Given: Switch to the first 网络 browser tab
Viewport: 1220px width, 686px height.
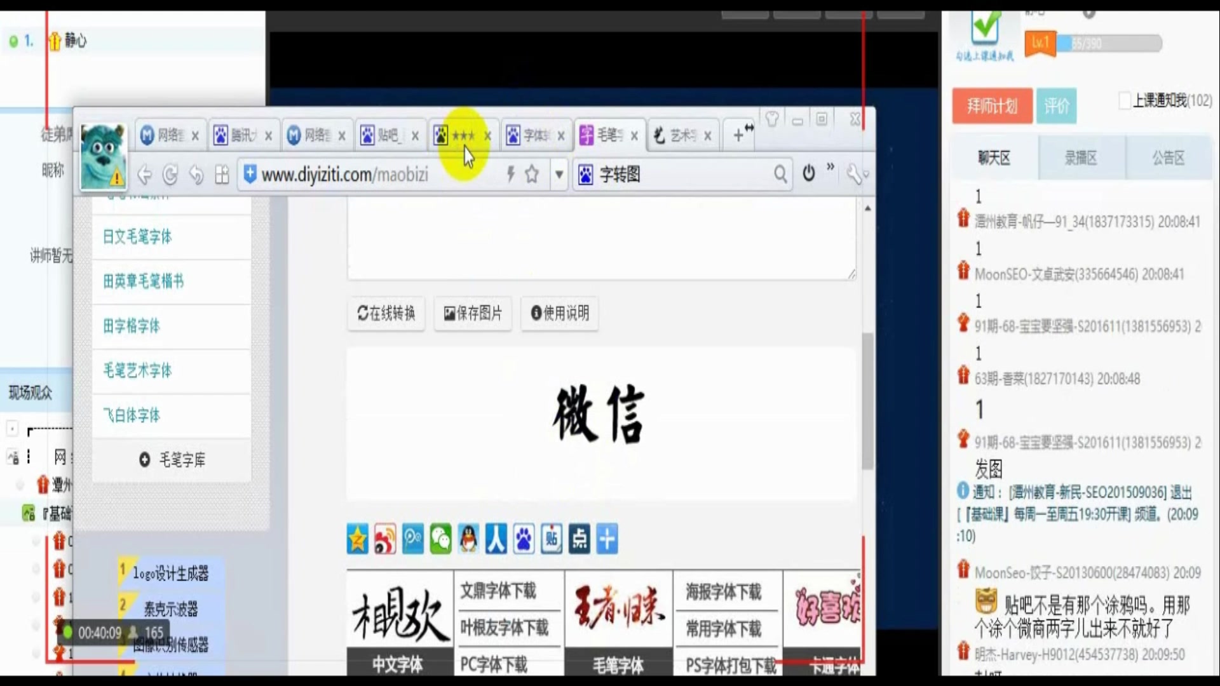Looking at the screenshot, I should (x=170, y=135).
